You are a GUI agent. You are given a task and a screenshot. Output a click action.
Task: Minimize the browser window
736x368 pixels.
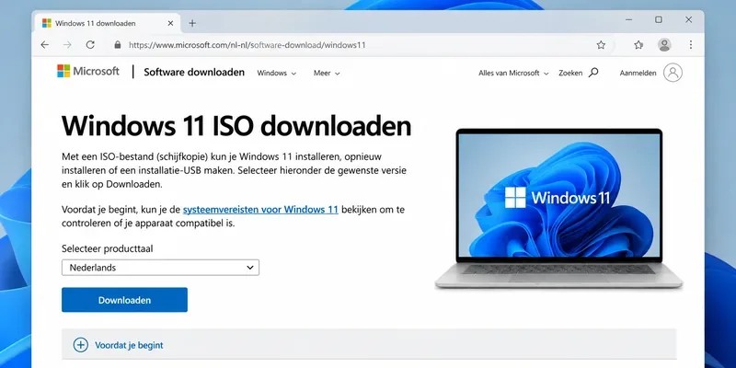click(629, 19)
